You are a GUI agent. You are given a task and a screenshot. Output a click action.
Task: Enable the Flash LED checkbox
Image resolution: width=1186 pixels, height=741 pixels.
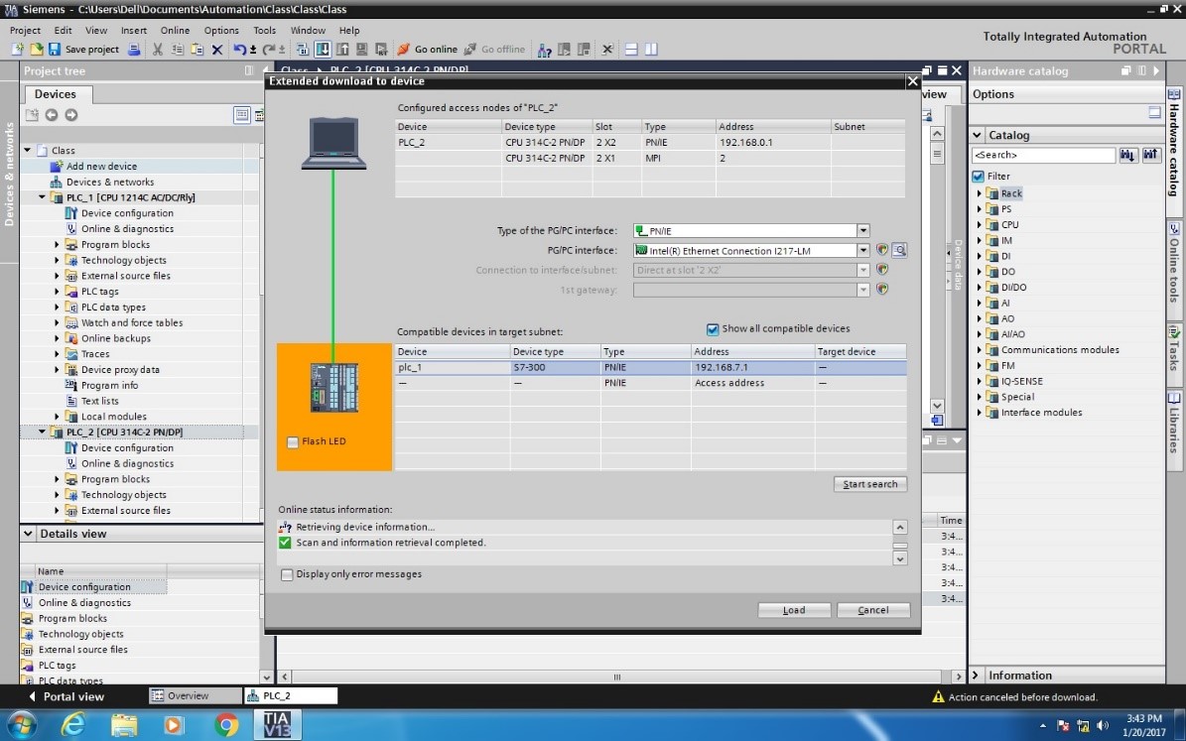(293, 442)
